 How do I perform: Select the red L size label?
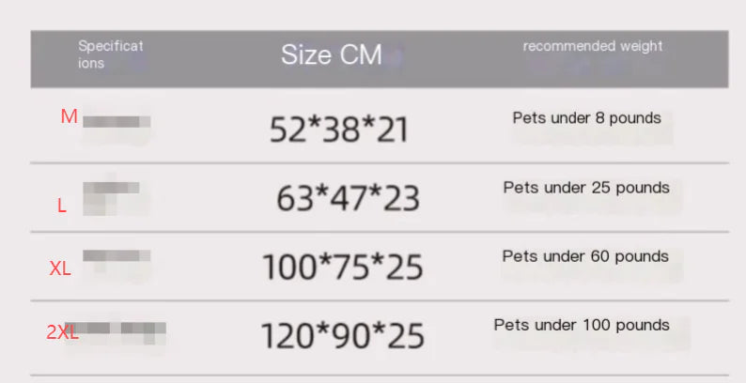click(62, 206)
